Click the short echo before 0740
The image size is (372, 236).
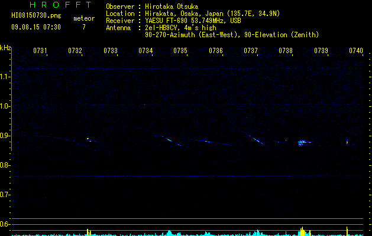(x=347, y=142)
